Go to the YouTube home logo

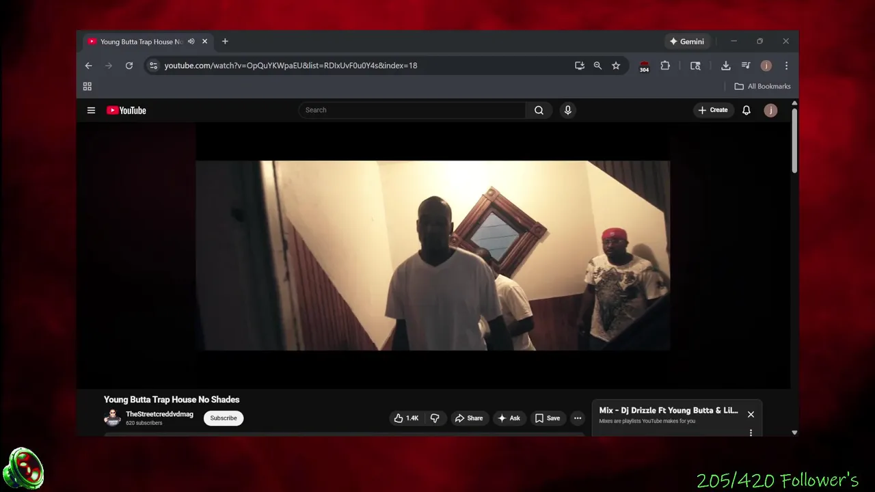point(126,110)
